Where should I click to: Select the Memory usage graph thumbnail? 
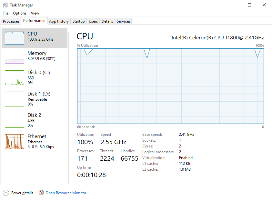tap(15, 57)
